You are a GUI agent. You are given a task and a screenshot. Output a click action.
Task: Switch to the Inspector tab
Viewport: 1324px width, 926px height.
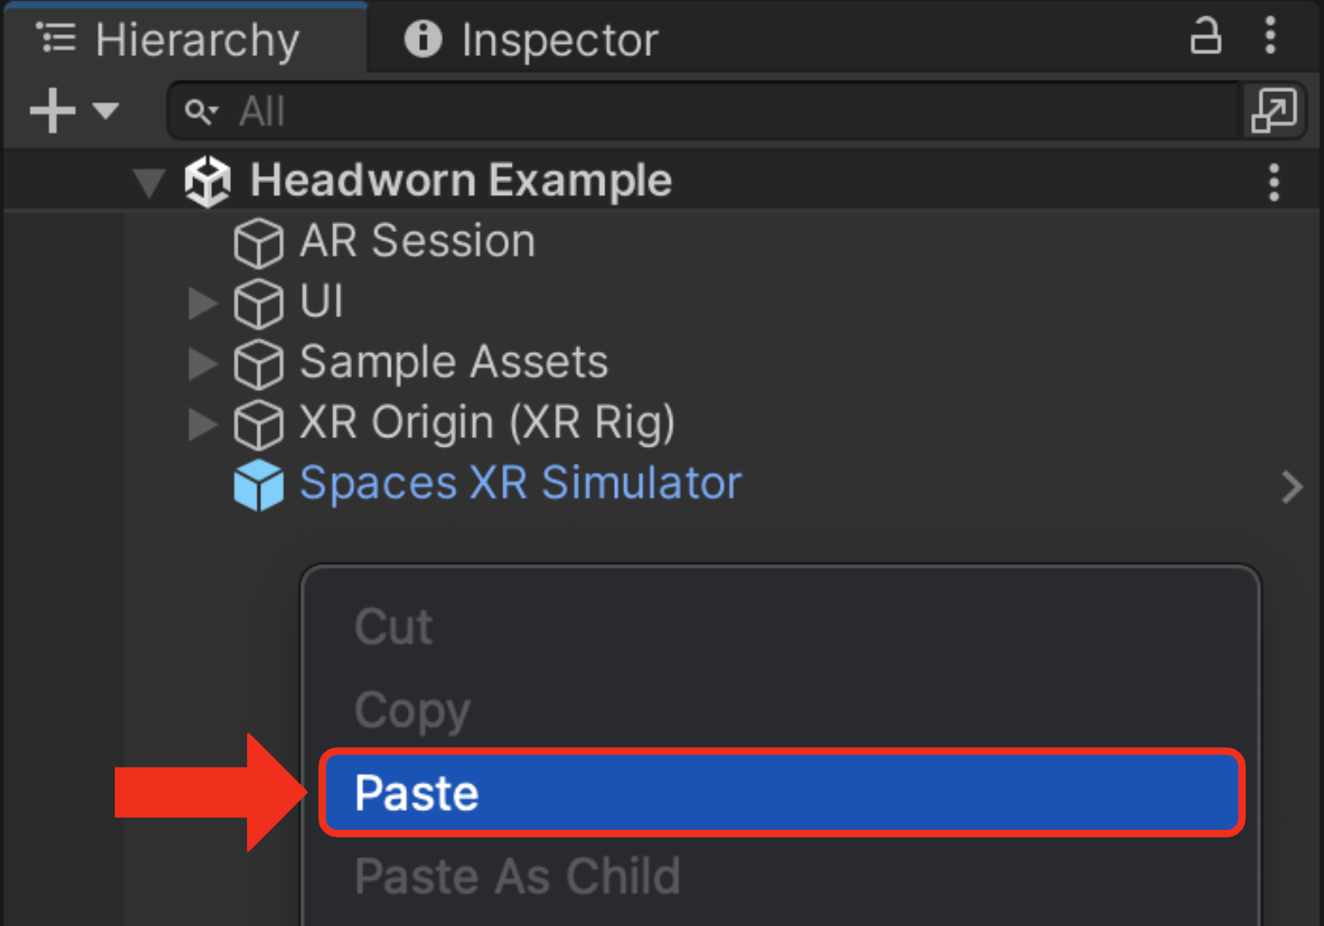coord(531,40)
